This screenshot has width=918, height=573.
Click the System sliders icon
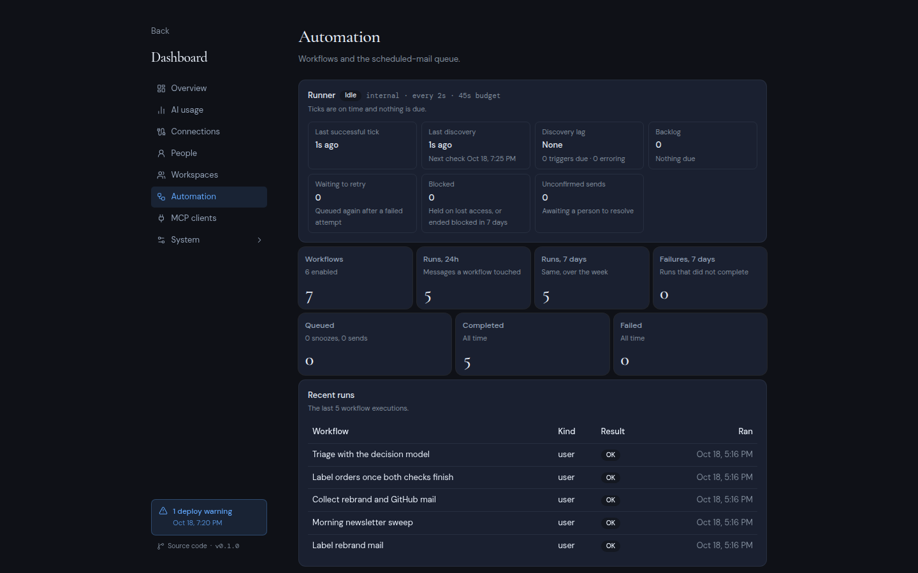point(161,240)
